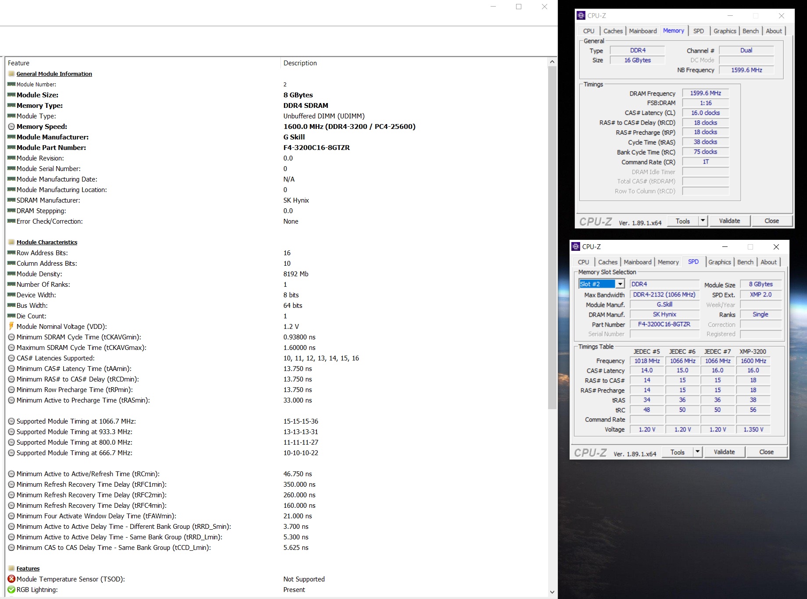Click the vertical scrollbar thumb in feature list
The width and height of the screenshot is (807, 599).
tap(552, 238)
